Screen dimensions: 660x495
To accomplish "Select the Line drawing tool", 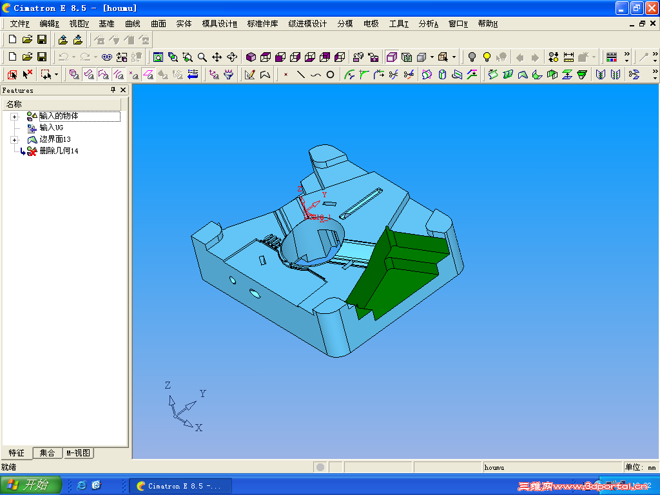I will click(300, 75).
